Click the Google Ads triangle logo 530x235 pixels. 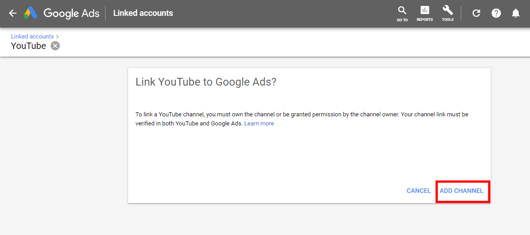(30, 13)
